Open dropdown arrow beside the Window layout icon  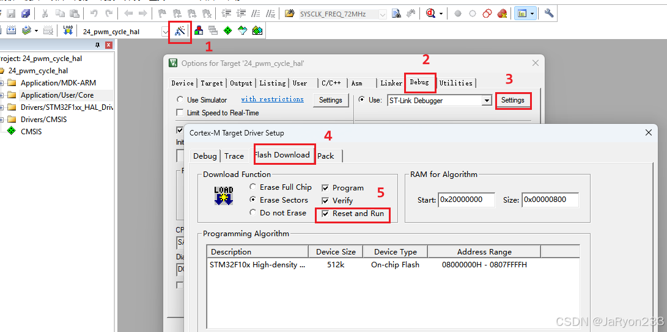click(x=532, y=13)
